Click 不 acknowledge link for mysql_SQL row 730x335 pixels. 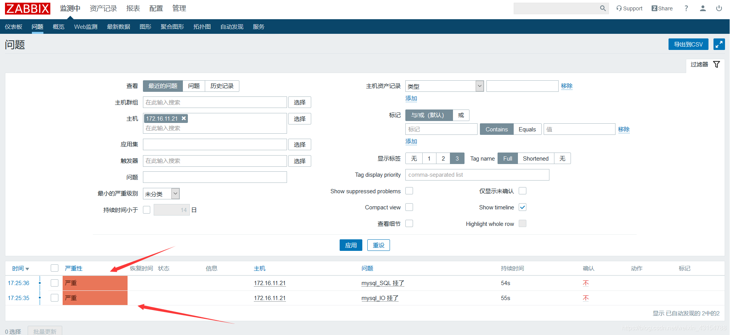coord(586,283)
